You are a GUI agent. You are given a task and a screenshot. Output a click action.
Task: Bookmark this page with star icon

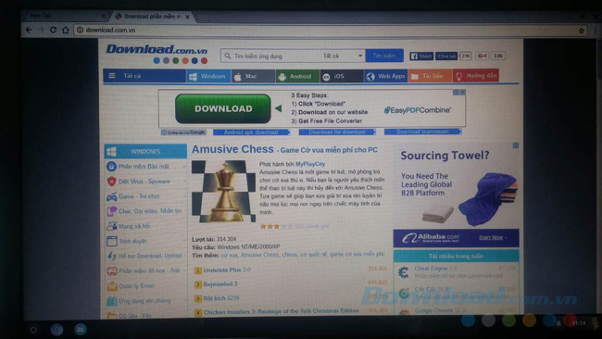[582, 31]
